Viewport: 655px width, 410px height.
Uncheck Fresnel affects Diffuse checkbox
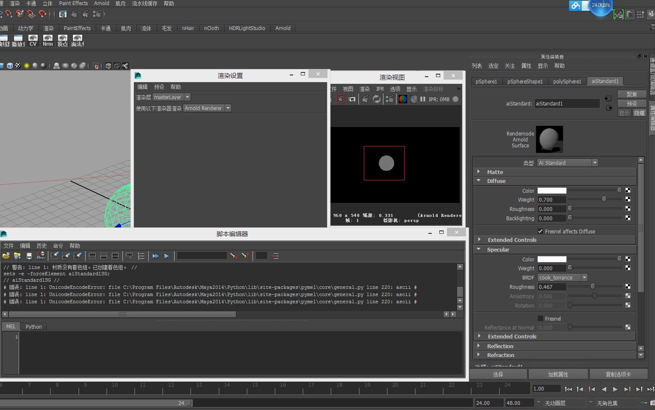540,231
